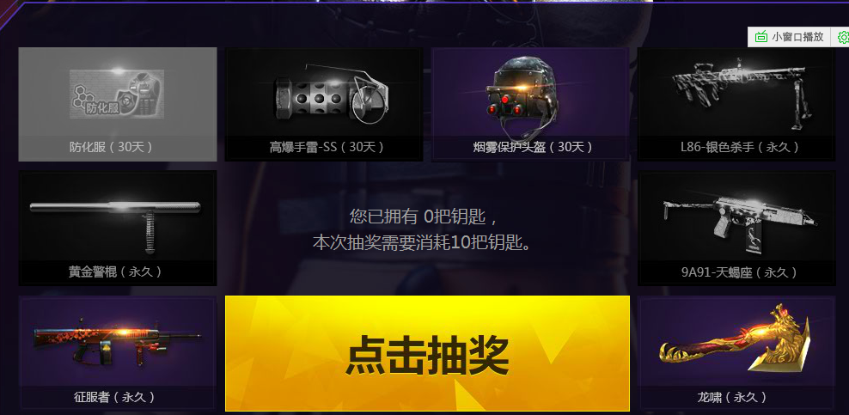The height and width of the screenshot is (415, 849).
Task: Click the 黄金警棍（永久）caption text
Action: pos(115,272)
